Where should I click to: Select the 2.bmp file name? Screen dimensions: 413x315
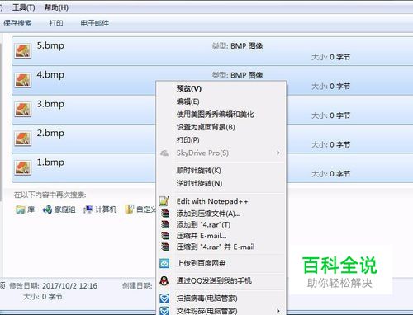pos(50,133)
